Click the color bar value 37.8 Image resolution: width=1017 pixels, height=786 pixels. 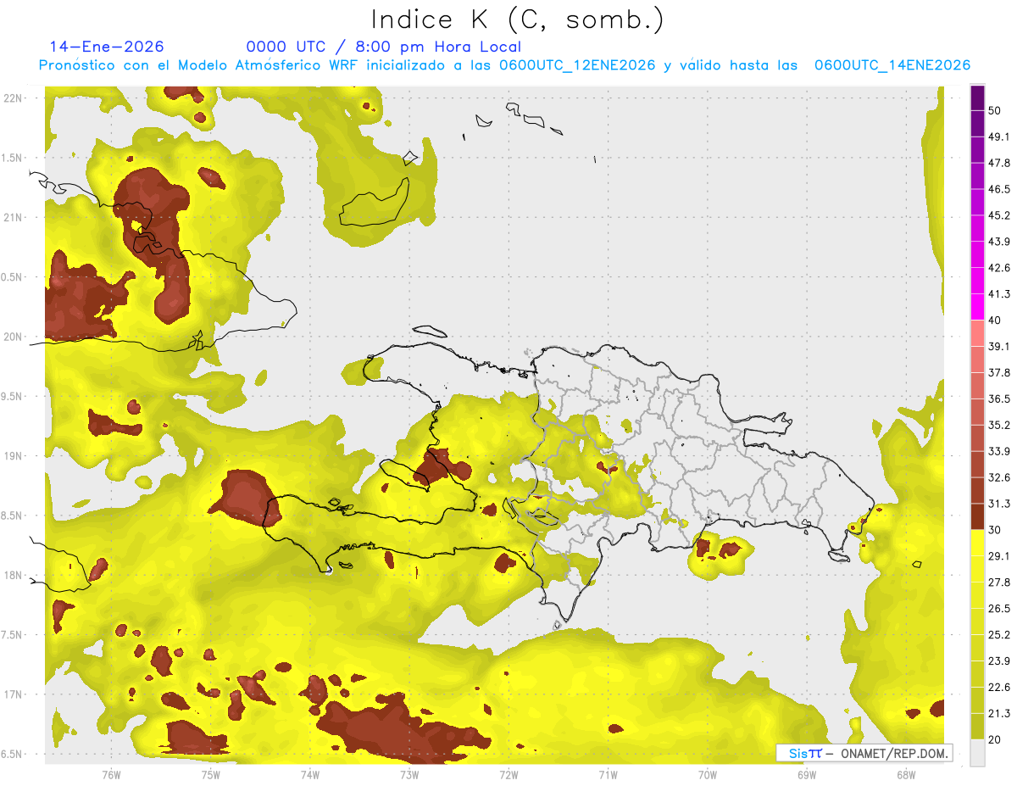pyautogui.click(x=999, y=372)
